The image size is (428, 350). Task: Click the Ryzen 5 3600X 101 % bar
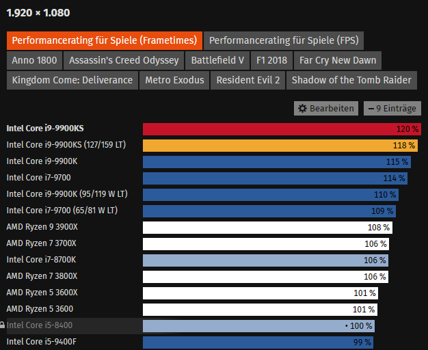click(260, 293)
